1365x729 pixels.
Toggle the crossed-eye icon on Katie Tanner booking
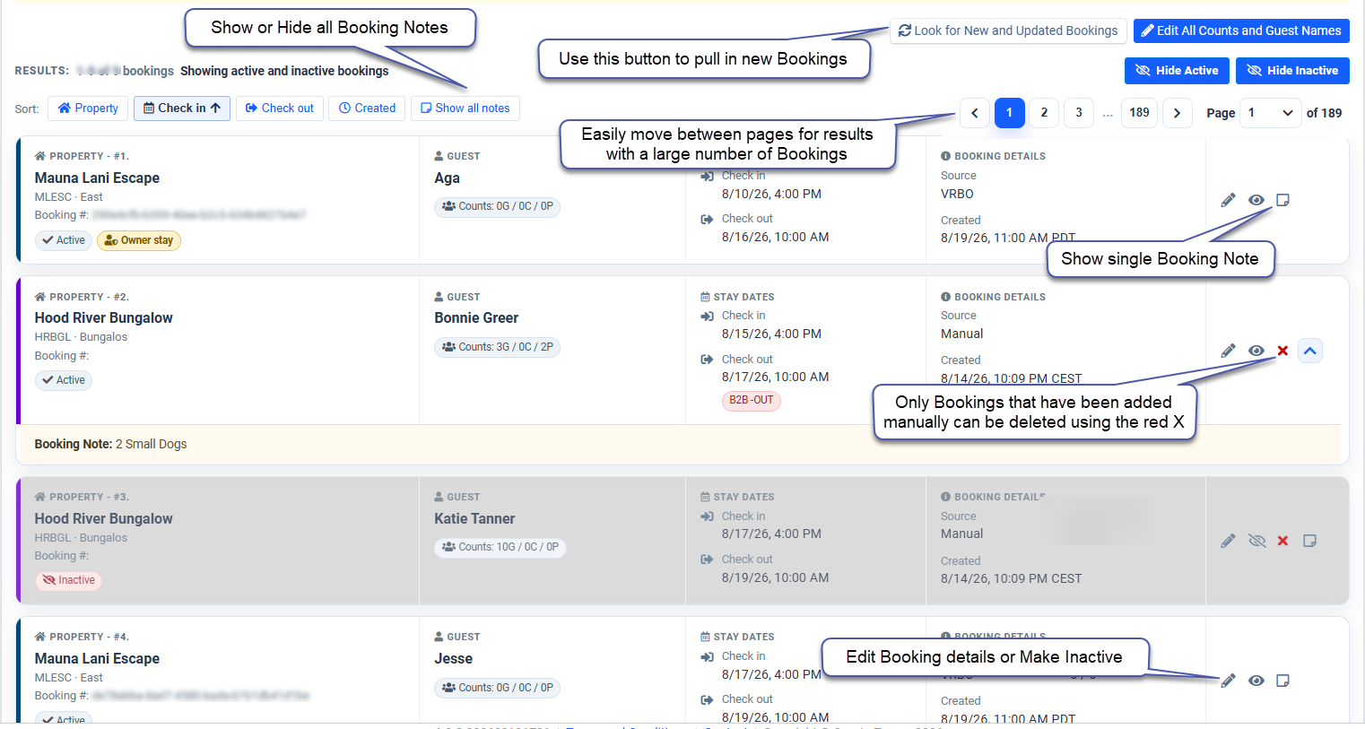point(1256,541)
